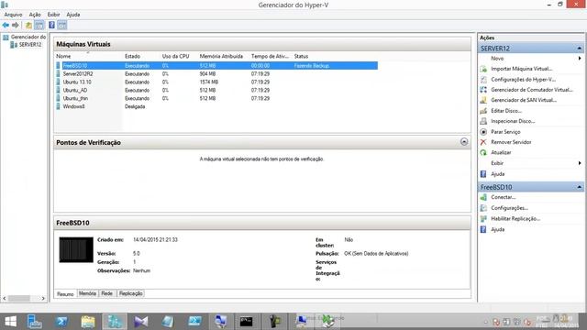The height and width of the screenshot is (330, 587).
Task: Switch to the Resumo tab
Action: pyautogui.click(x=65, y=294)
